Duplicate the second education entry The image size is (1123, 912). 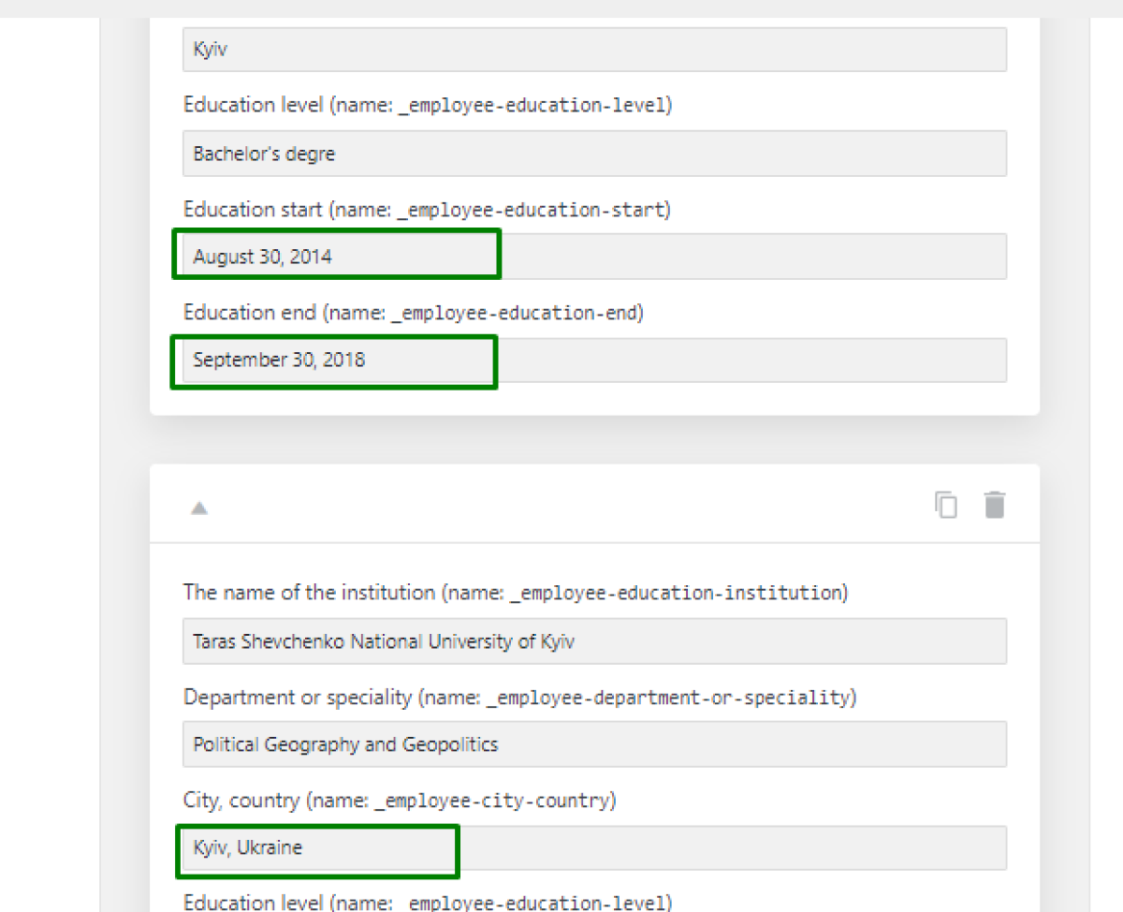click(946, 505)
